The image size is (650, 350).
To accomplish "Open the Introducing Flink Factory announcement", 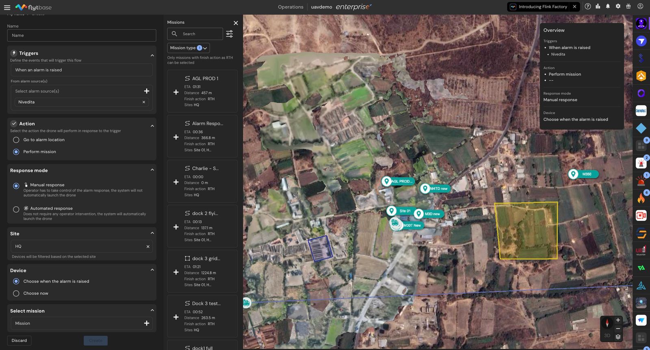I will click(543, 7).
